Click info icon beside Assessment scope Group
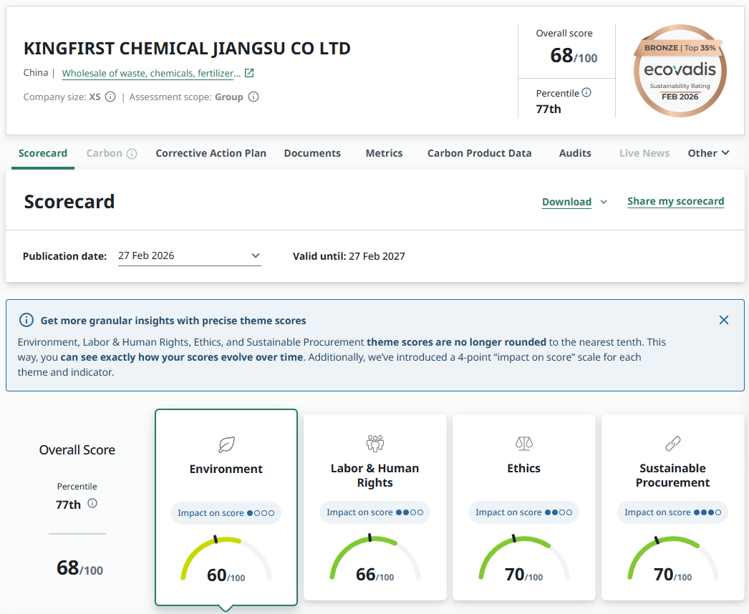 click(x=253, y=97)
